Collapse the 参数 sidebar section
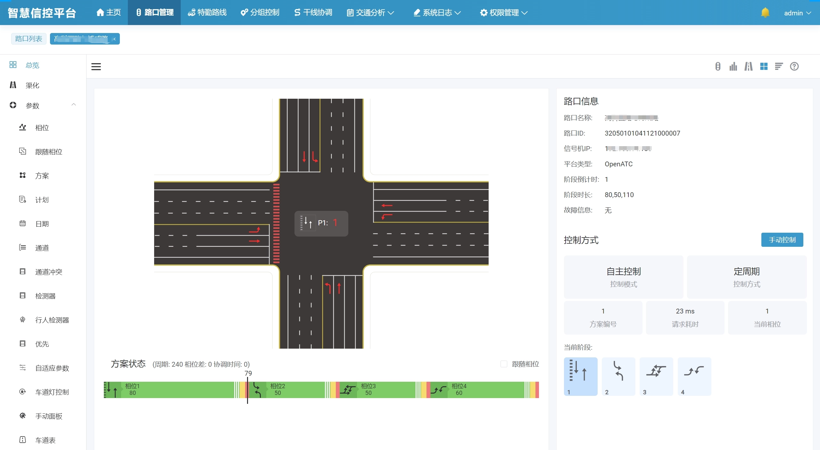The height and width of the screenshot is (450, 820). point(74,105)
